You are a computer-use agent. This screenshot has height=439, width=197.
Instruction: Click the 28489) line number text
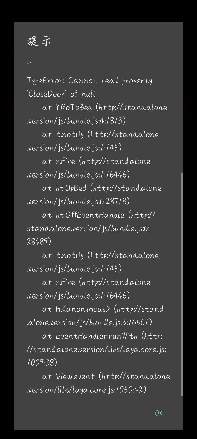39,241
